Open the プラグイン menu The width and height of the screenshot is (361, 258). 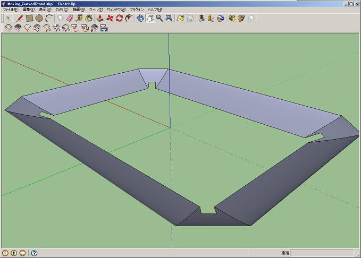point(137,10)
